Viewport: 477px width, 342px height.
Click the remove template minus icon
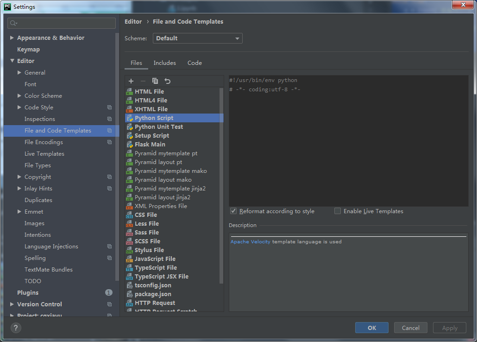143,81
